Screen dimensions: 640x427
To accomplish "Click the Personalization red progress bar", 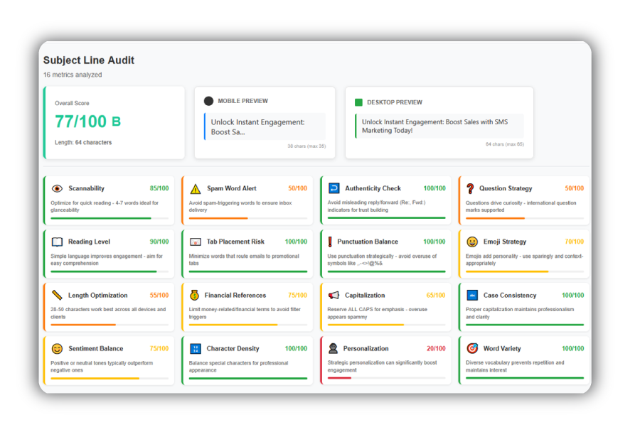I will [x=340, y=378].
